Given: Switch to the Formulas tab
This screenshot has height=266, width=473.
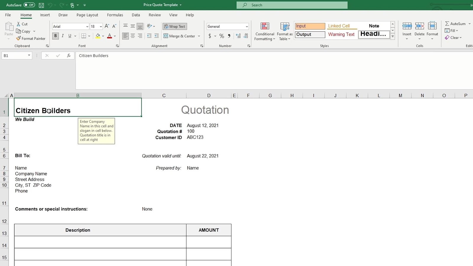Looking at the screenshot, I should point(115,15).
